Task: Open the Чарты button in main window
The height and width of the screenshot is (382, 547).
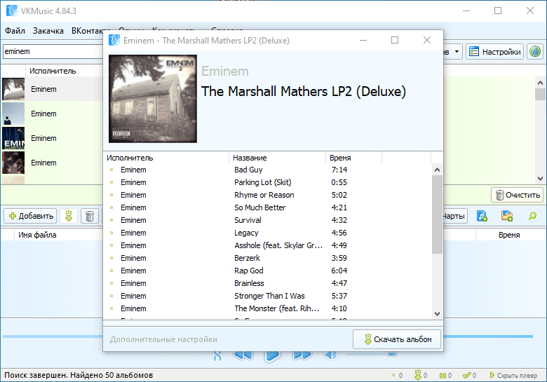Action: point(455,216)
